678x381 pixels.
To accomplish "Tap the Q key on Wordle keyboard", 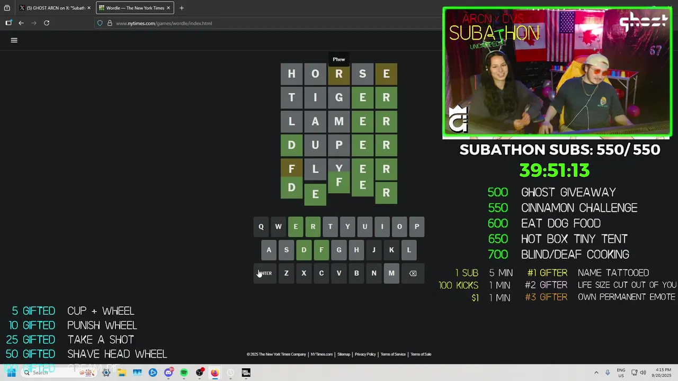I will pyautogui.click(x=261, y=226).
